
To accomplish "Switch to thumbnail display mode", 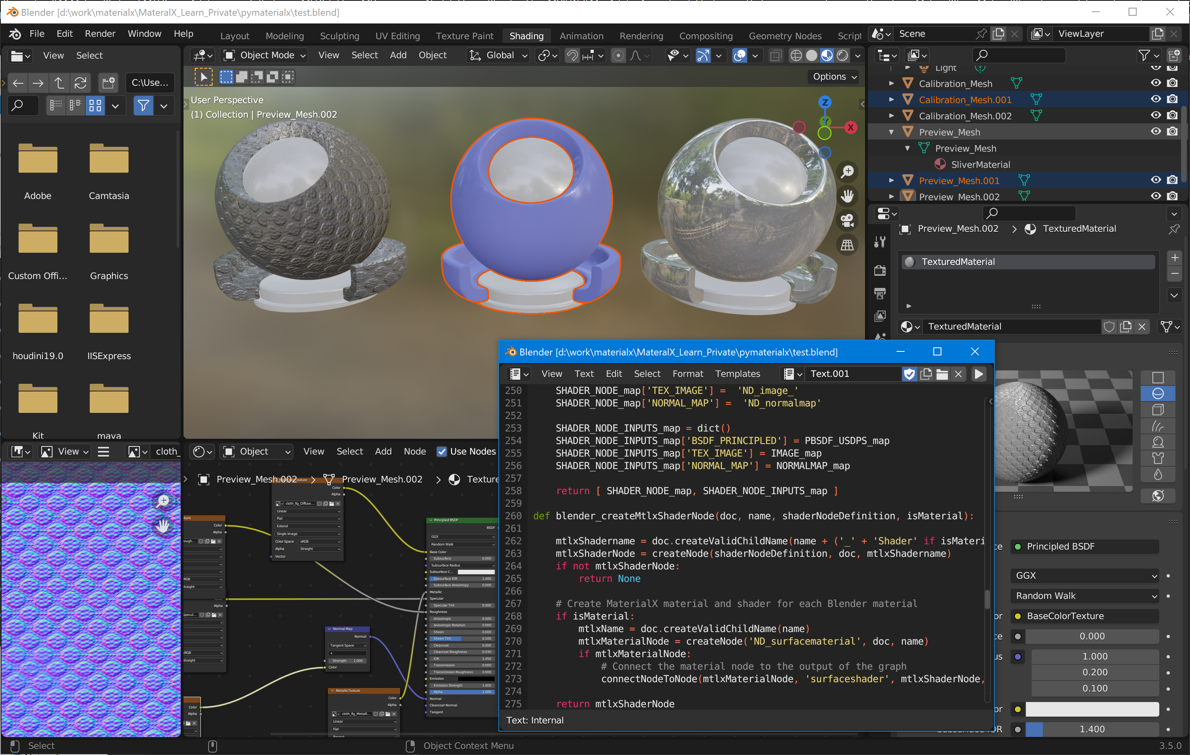I will 95,105.
